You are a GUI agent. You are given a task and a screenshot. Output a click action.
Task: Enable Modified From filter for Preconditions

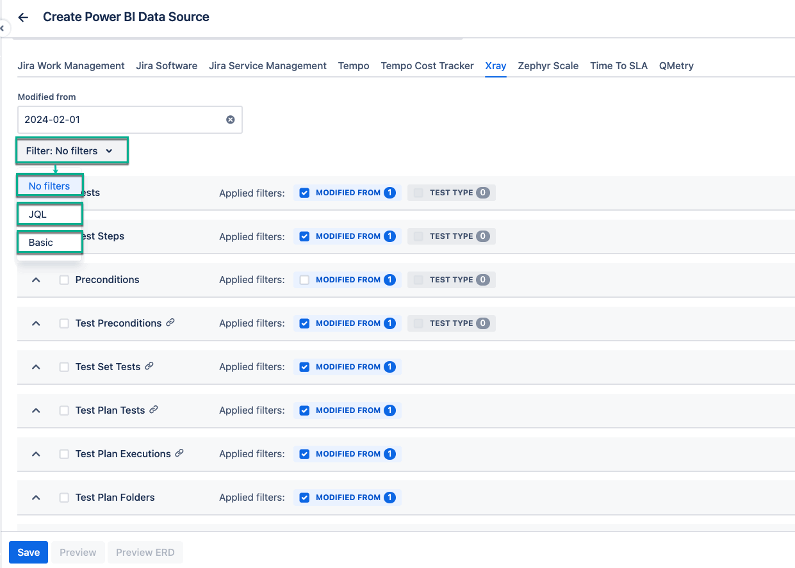coord(304,280)
